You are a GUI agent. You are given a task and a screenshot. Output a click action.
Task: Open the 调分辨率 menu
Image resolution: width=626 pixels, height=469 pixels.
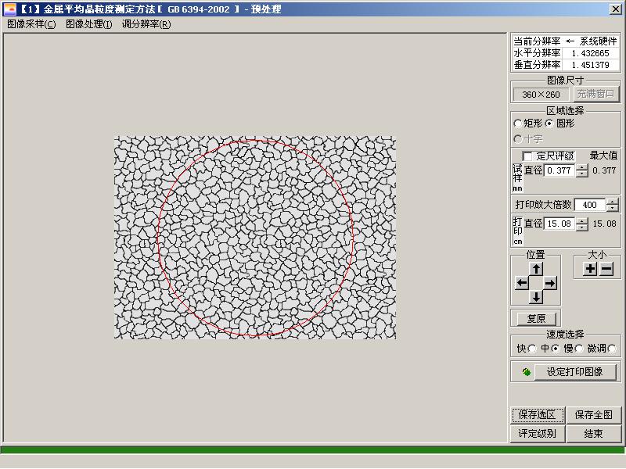point(146,24)
